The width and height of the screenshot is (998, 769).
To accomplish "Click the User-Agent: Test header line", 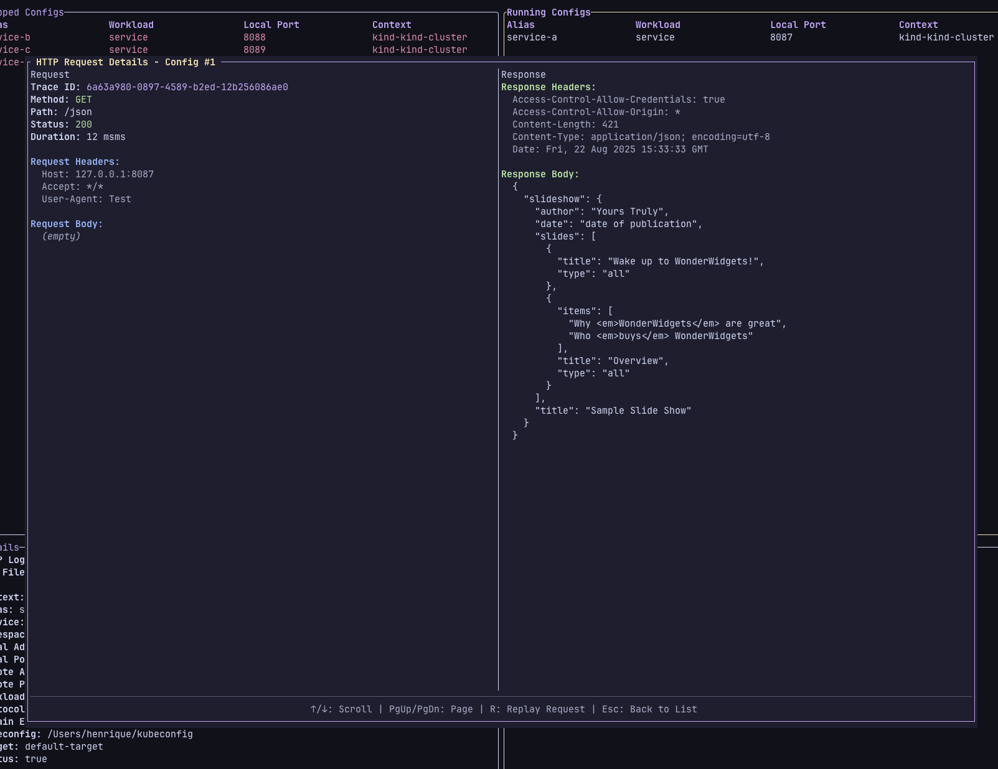I will (x=87, y=199).
